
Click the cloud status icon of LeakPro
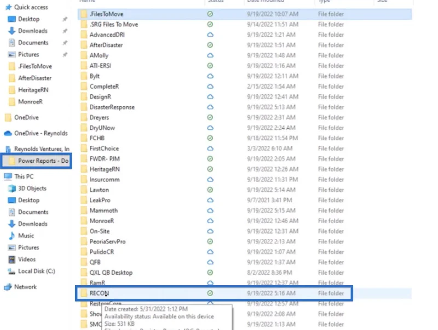pyautogui.click(x=210, y=200)
